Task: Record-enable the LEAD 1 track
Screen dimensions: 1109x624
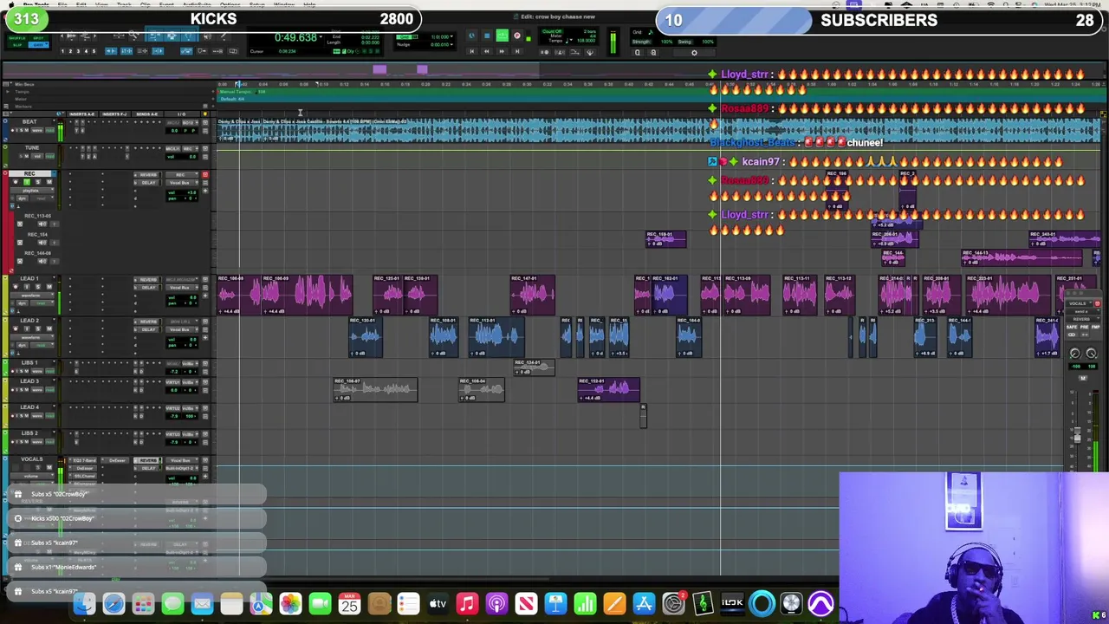Action: [16, 287]
